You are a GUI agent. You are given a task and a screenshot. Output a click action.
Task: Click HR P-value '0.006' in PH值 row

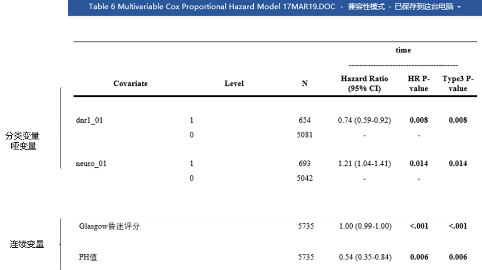click(x=419, y=257)
